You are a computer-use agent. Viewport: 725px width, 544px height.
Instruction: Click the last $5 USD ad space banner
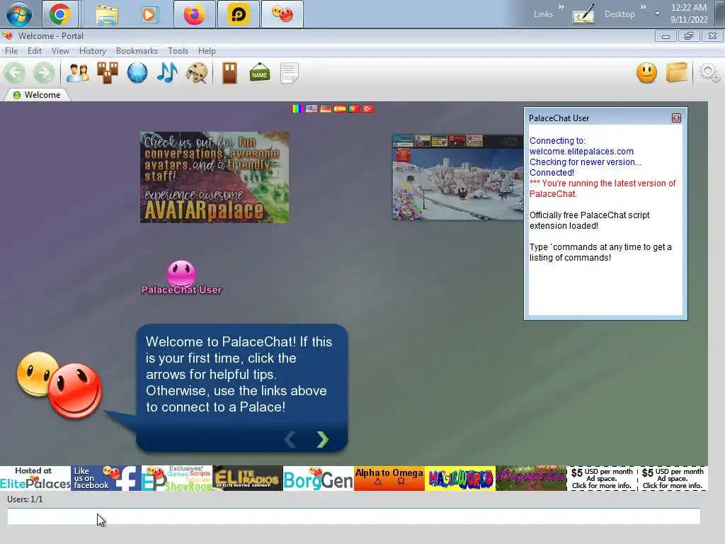[673, 478]
